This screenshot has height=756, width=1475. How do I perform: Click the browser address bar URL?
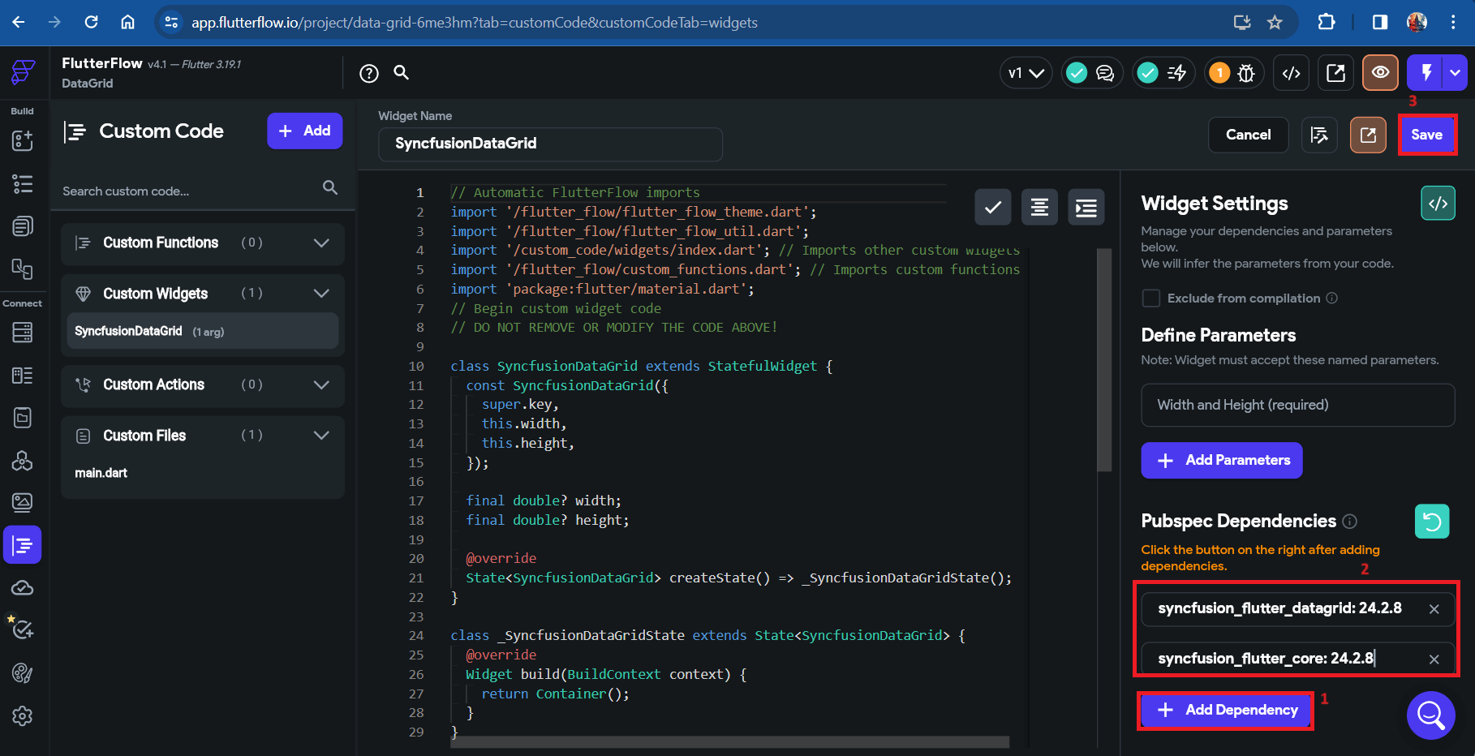[475, 23]
